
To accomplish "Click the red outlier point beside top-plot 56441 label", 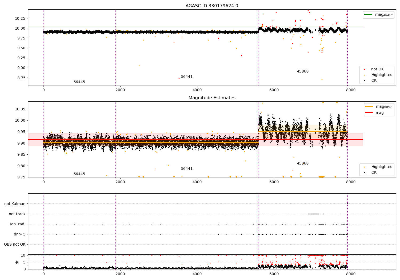I will tap(179, 78).
